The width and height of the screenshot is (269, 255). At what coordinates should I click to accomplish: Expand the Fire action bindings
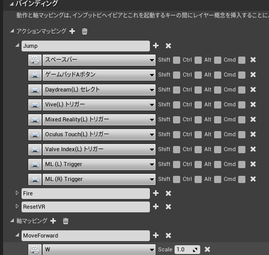[x=17, y=193]
